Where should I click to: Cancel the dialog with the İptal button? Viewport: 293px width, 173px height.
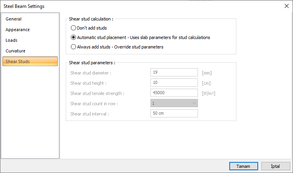275,166
